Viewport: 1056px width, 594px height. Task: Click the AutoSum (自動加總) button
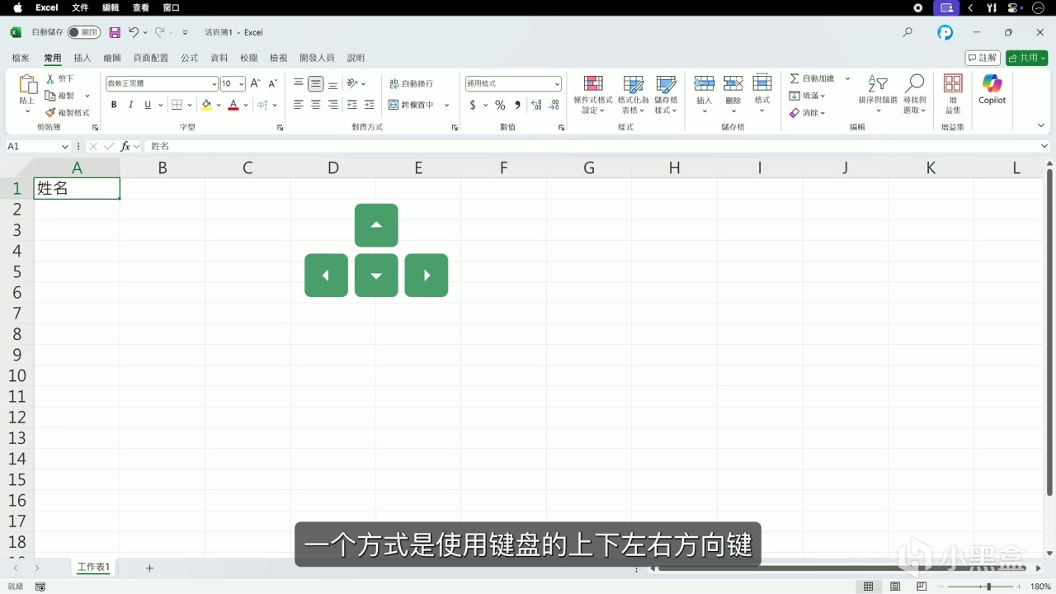click(812, 78)
